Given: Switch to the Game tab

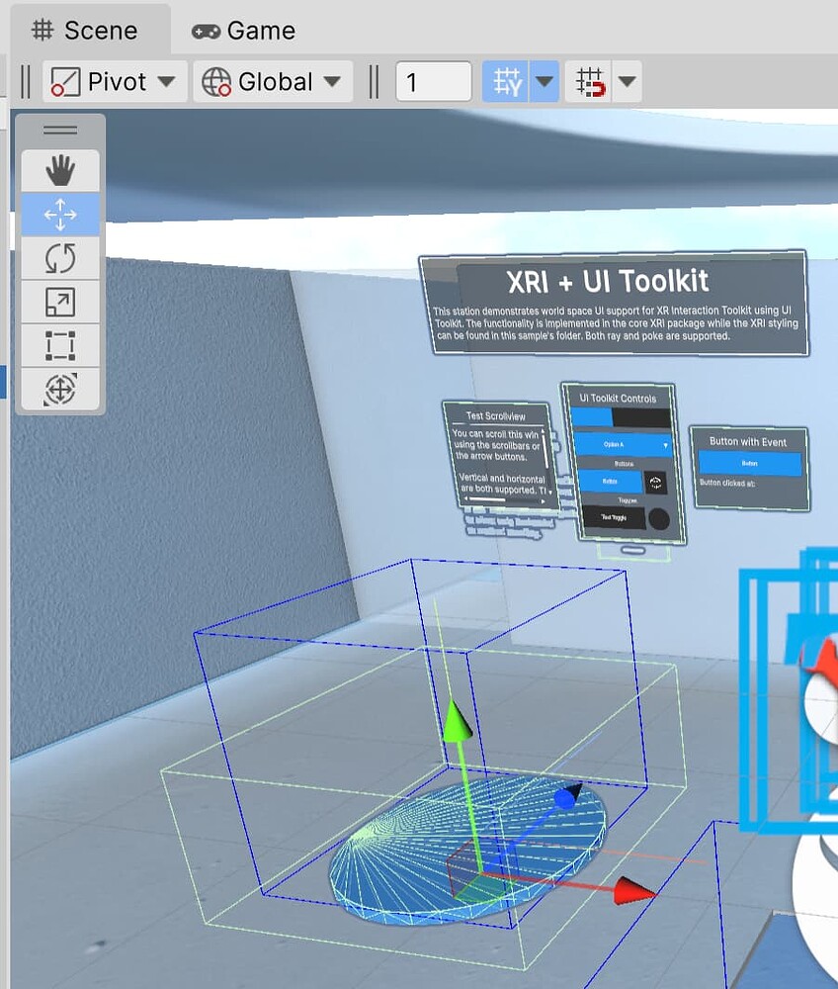Looking at the screenshot, I should [243, 30].
